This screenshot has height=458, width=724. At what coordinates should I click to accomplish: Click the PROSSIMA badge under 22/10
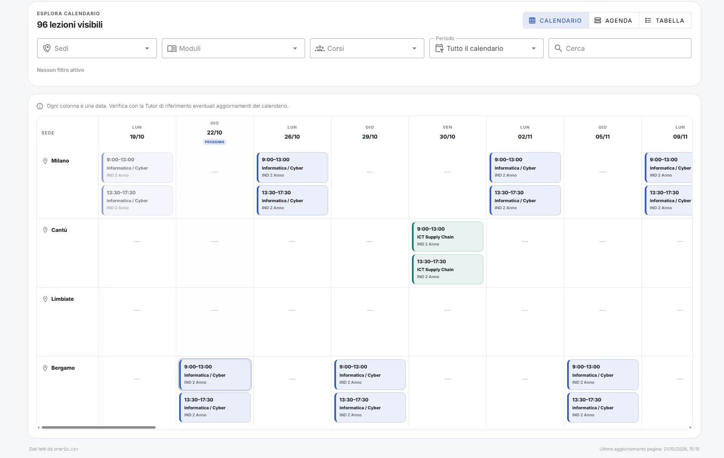pyautogui.click(x=215, y=142)
